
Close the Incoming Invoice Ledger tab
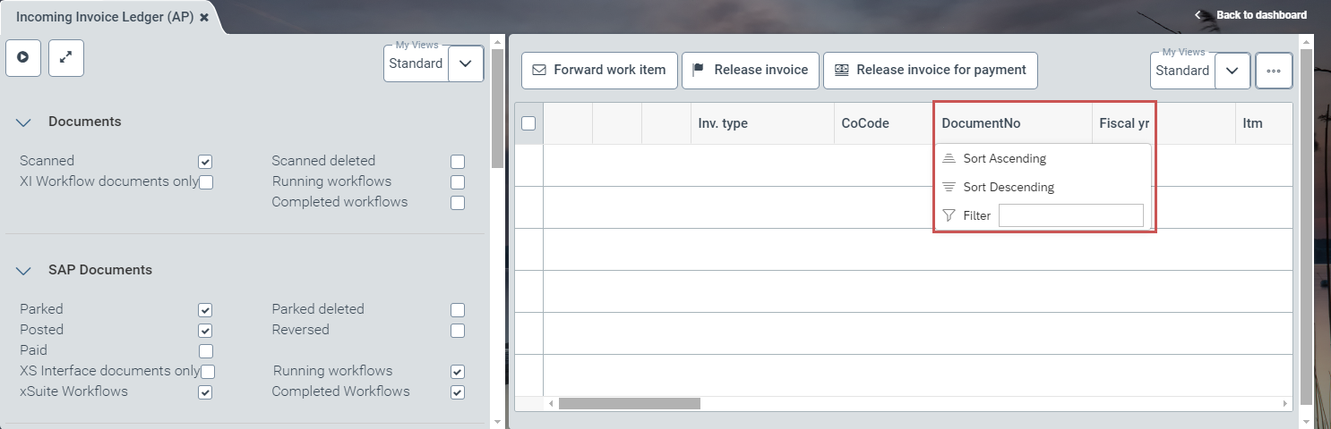(x=204, y=17)
